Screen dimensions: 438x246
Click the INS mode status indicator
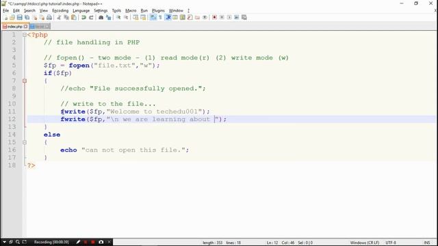pos(427,243)
